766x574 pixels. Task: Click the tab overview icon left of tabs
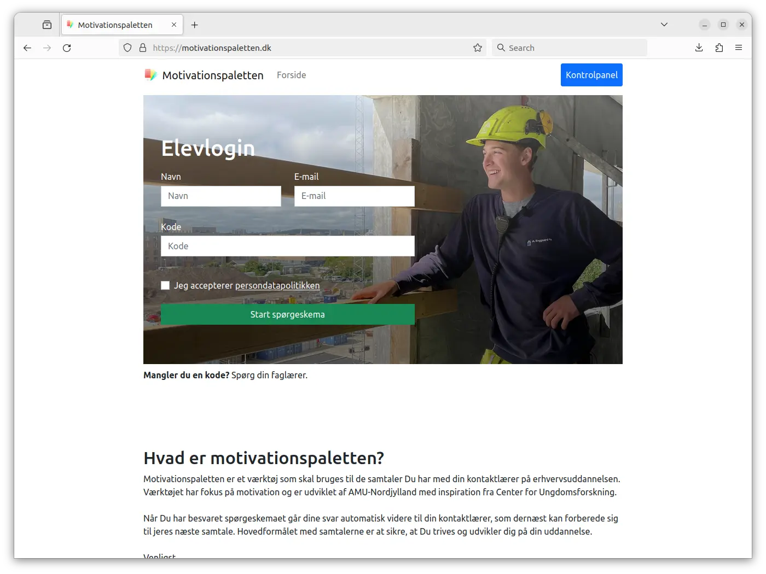pos(47,24)
